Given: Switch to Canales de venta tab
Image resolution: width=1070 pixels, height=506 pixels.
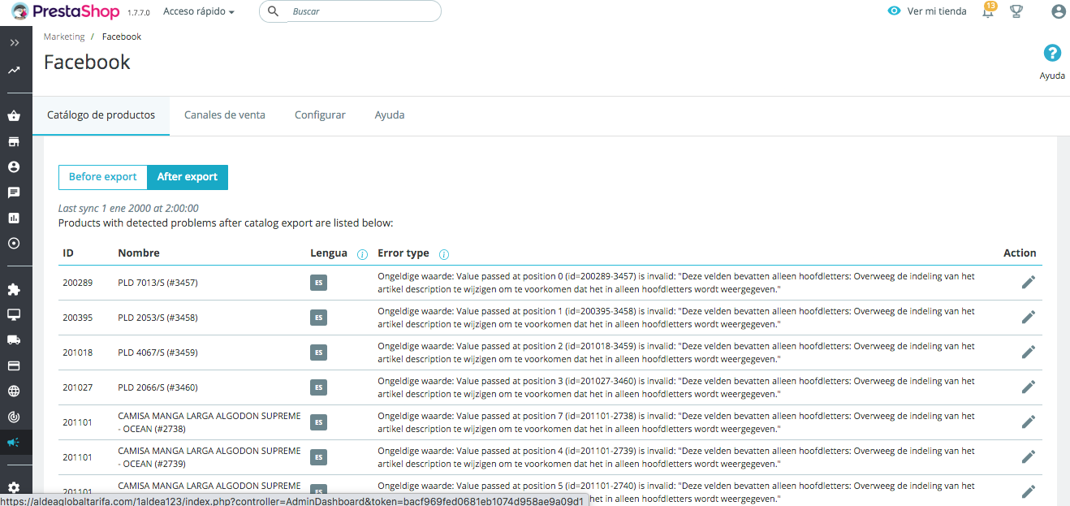Looking at the screenshot, I should click(x=225, y=115).
